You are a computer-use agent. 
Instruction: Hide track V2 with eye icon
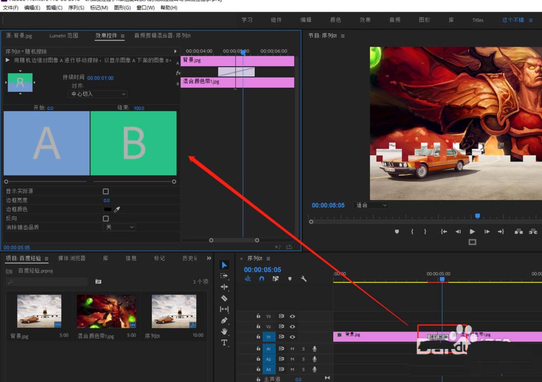(292, 327)
